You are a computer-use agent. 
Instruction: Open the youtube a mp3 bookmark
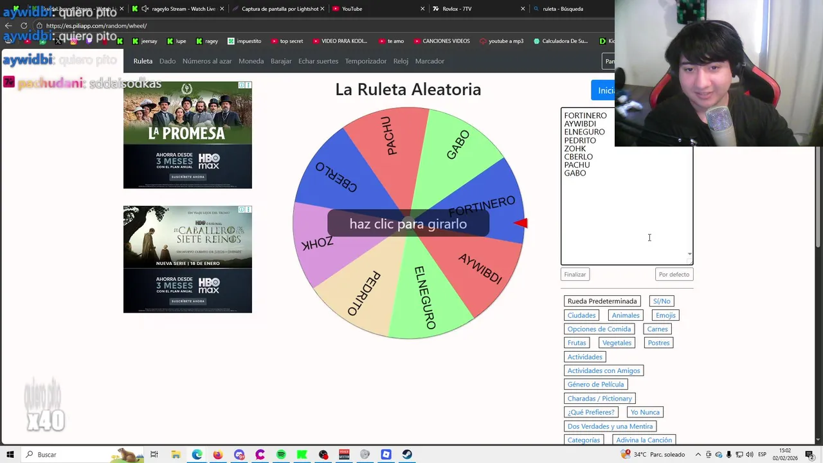pyautogui.click(x=501, y=41)
